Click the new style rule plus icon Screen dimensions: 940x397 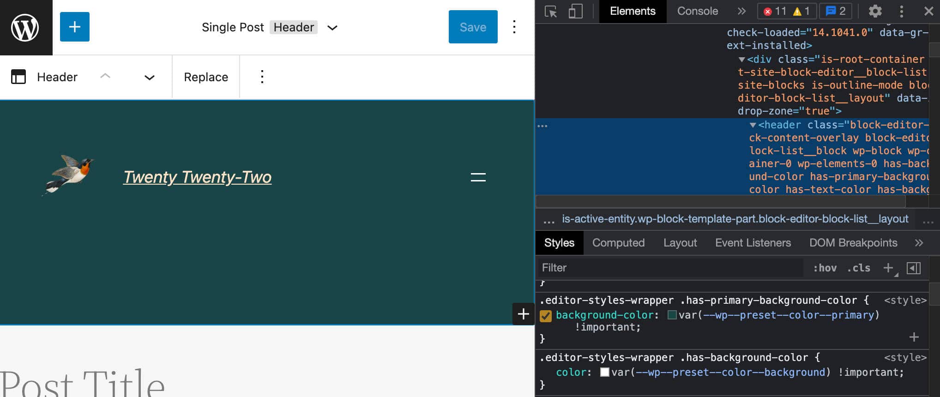(x=888, y=268)
